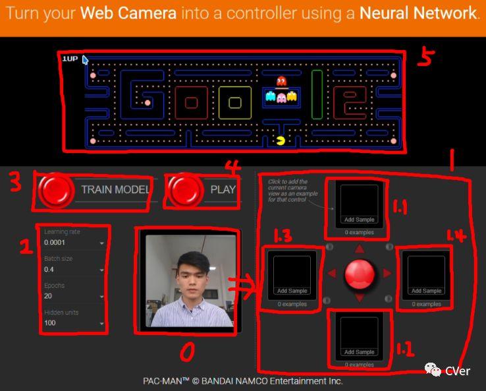Add a sample for the right control

(x=426, y=276)
